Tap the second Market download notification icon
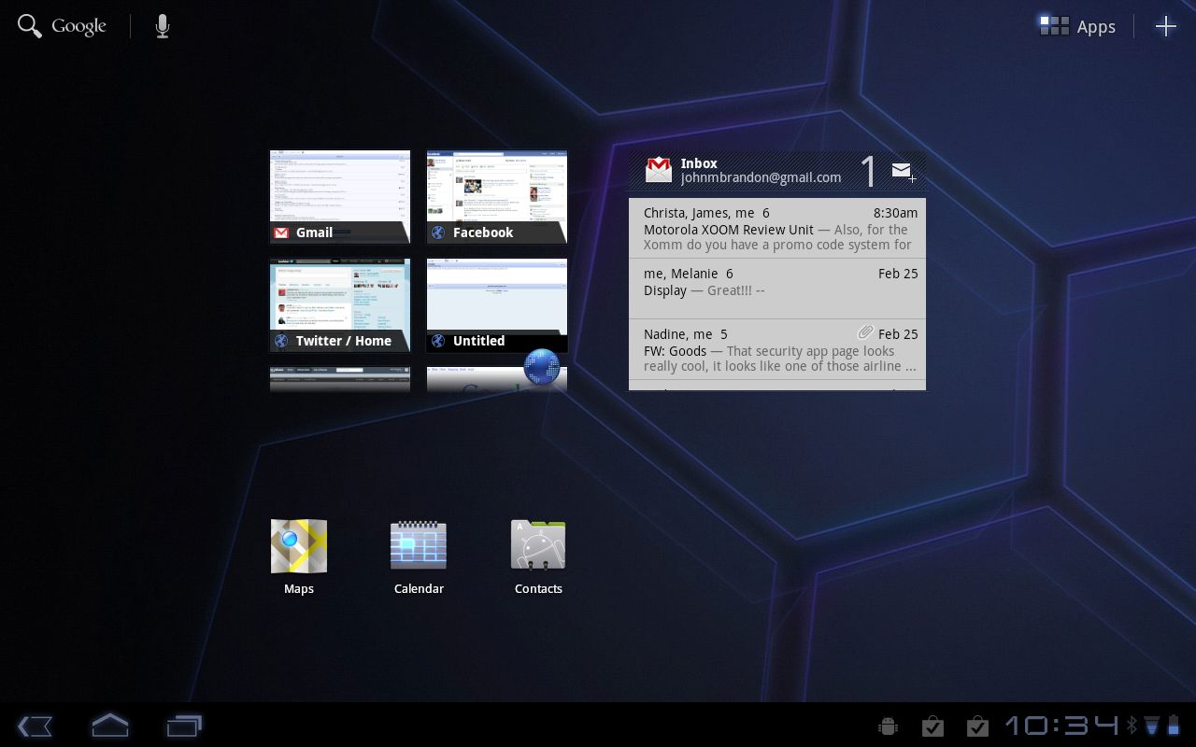Screen dimensions: 1196x747 click(977, 726)
